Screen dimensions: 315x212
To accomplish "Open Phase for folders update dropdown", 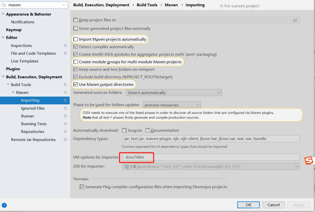I will pos(172,105).
